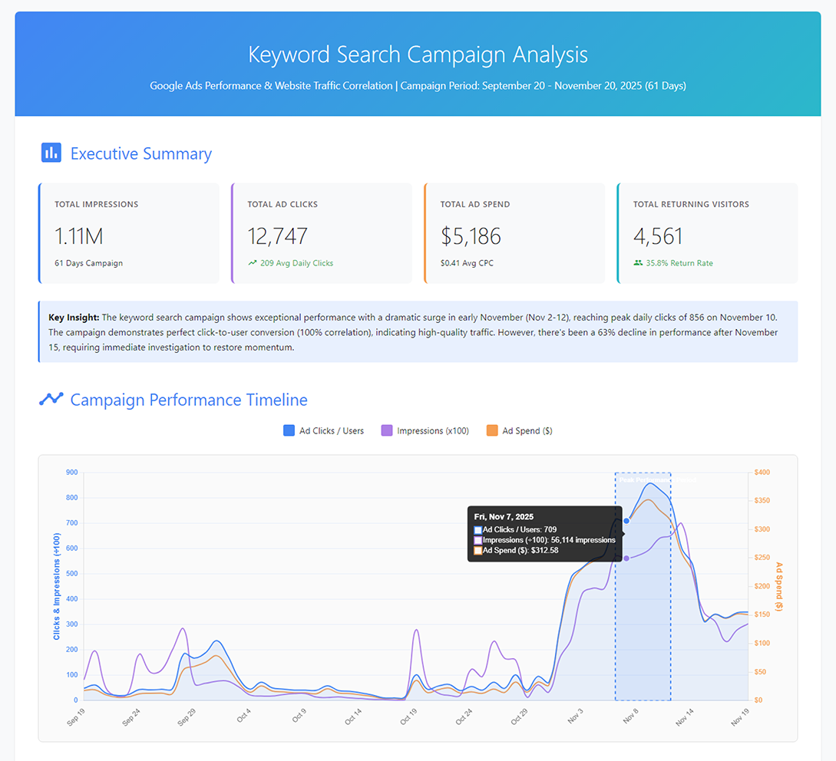The height and width of the screenshot is (761, 836).
Task: Click the orange Ad Spend ($) right axis title
Action: pyautogui.click(x=778, y=585)
